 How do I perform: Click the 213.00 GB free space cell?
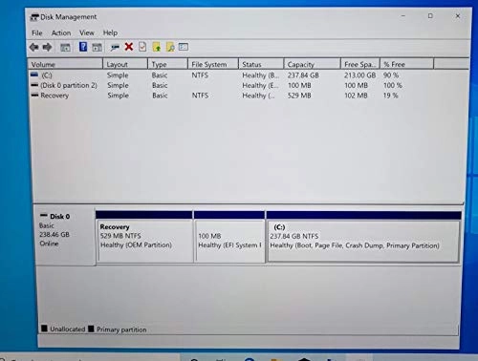point(359,75)
